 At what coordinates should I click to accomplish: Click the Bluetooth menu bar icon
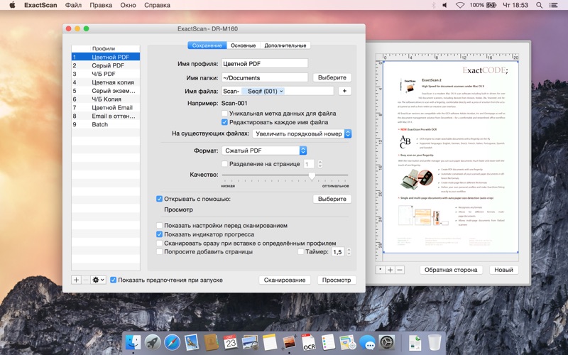433,5
